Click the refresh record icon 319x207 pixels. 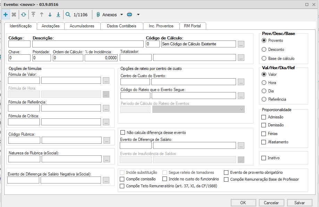[x=23, y=15]
